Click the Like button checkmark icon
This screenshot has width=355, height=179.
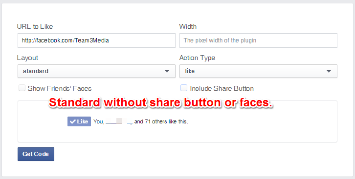click(73, 121)
